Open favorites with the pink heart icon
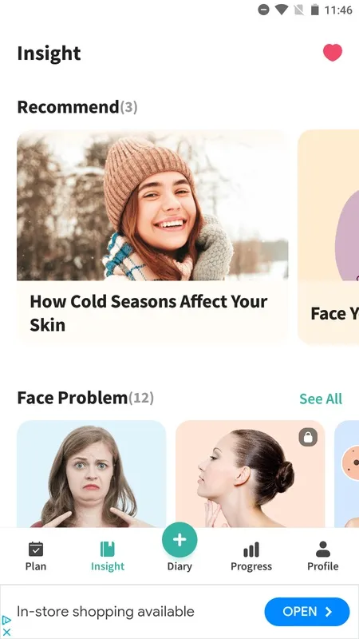This screenshot has width=359, height=639. [333, 53]
